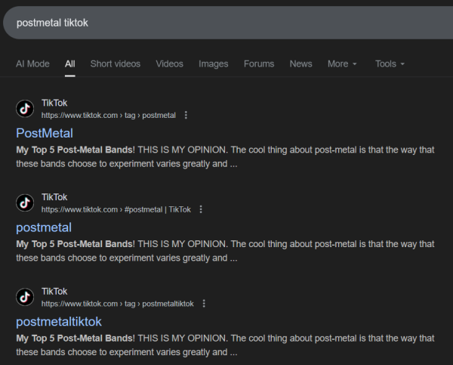
Task: Click the TikTok logo of first result
Action: (x=25, y=109)
